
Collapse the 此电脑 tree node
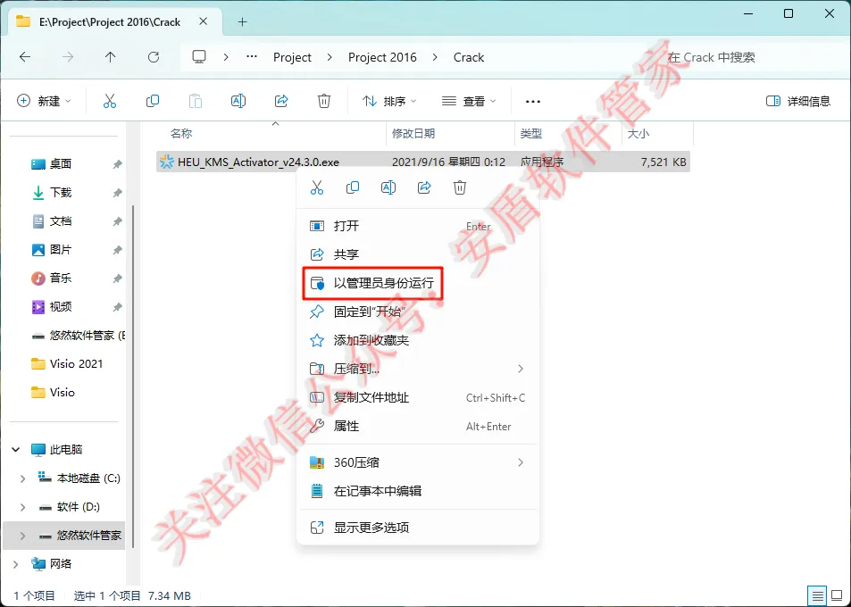click(16, 450)
